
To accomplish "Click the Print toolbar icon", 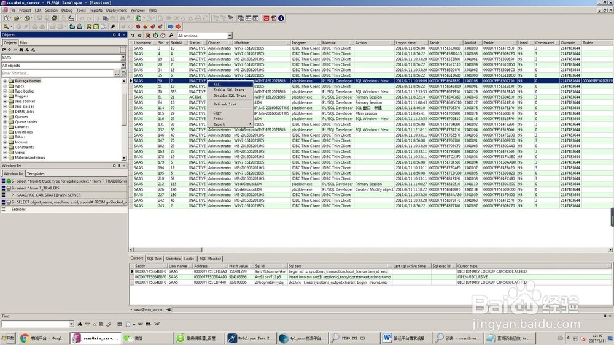I will [x=63, y=18].
